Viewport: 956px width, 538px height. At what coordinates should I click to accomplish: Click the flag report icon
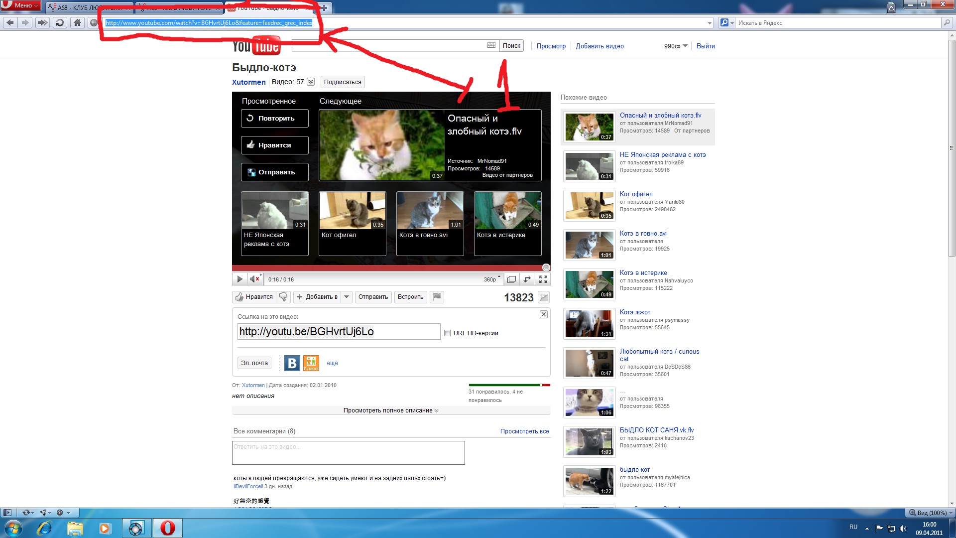[437, 297]
